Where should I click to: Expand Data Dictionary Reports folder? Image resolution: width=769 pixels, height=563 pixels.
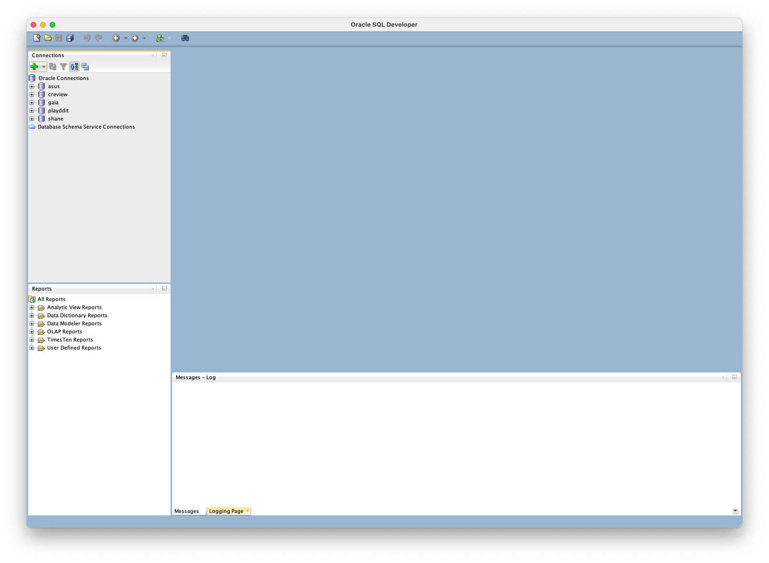pyautogui.click(x=32, y=315)
